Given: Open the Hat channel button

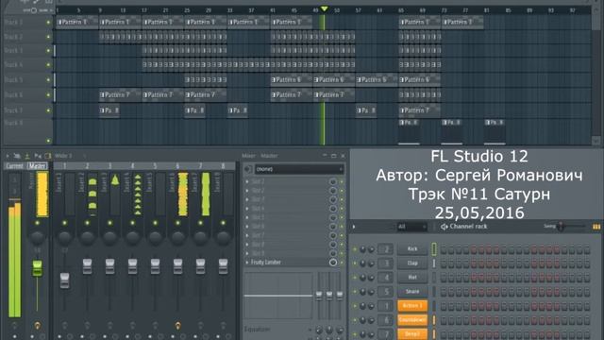Looking at the screenshot, I should point(412,277).
